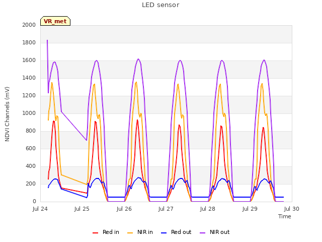
Task: Click the Jul 28 x-axis tick label
Action: [208, 209]
